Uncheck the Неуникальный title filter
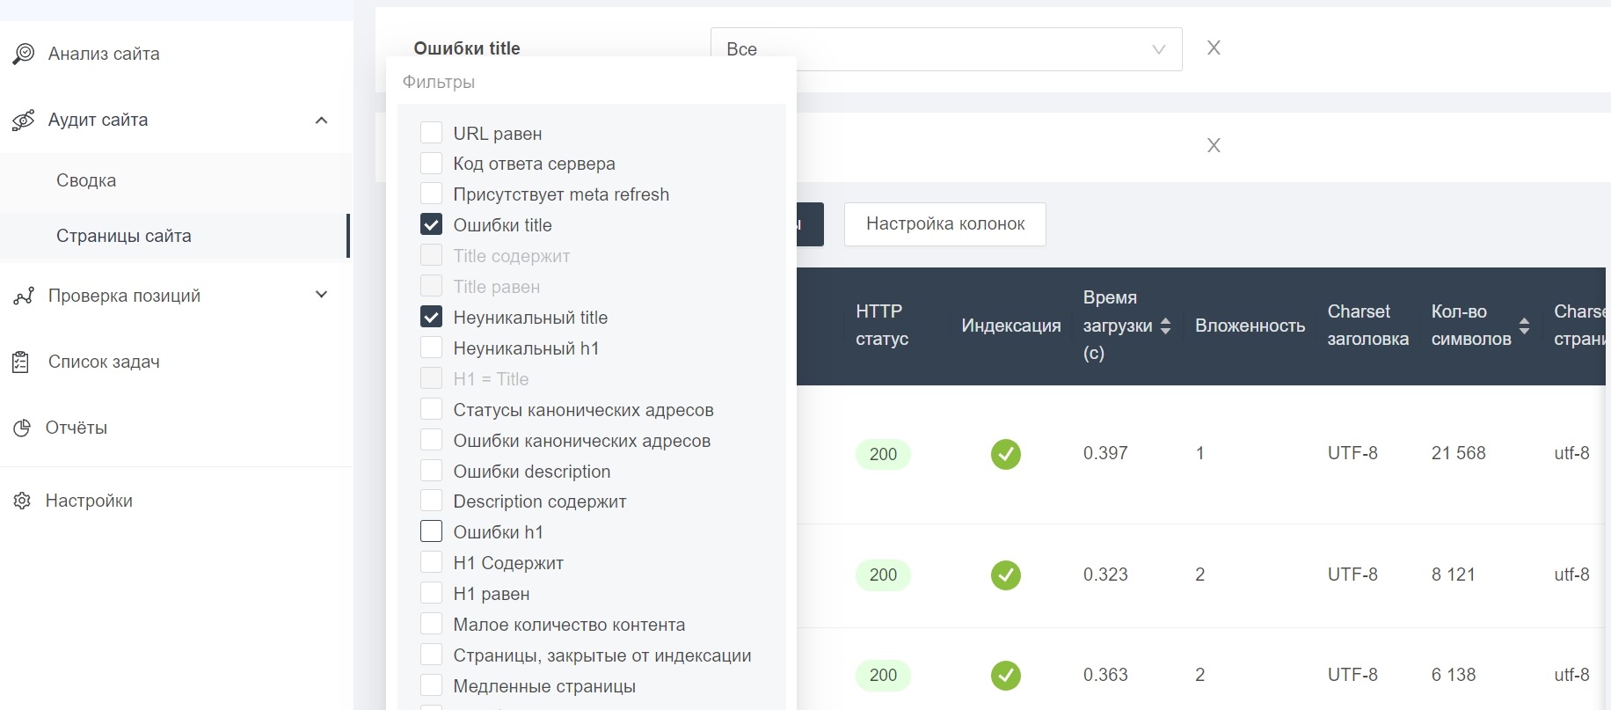The height and width of the screenshot is (710, 1611). point(431,317)
